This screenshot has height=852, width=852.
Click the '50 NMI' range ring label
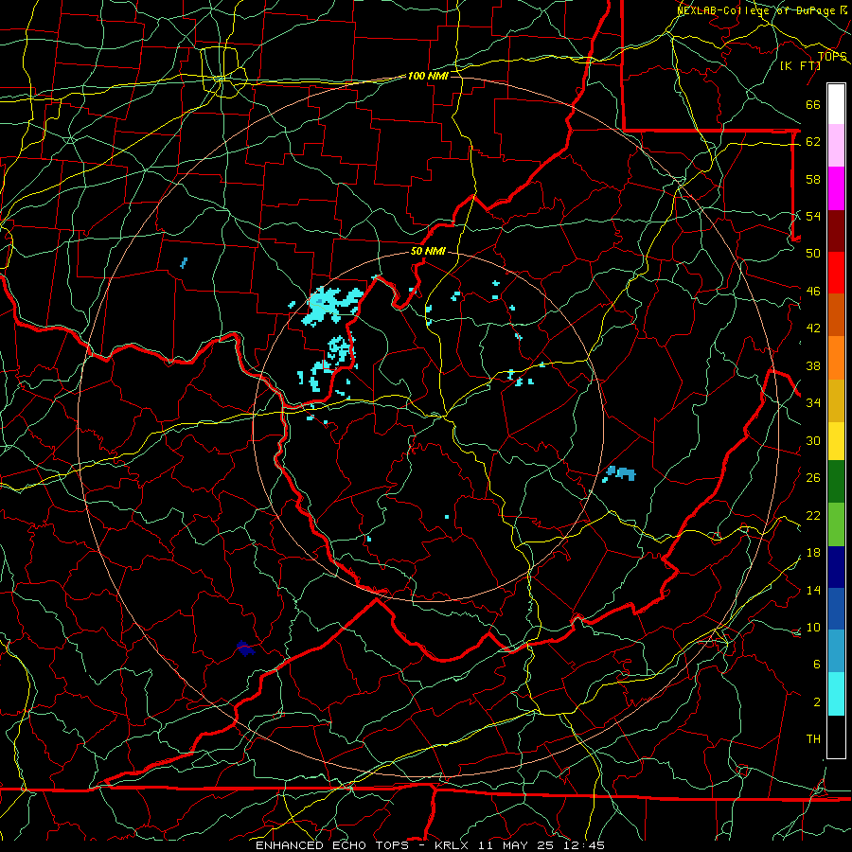point(428,251)
